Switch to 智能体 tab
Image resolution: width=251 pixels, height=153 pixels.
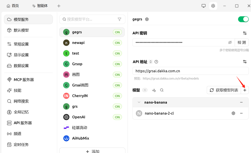click(x=40, y=6)
